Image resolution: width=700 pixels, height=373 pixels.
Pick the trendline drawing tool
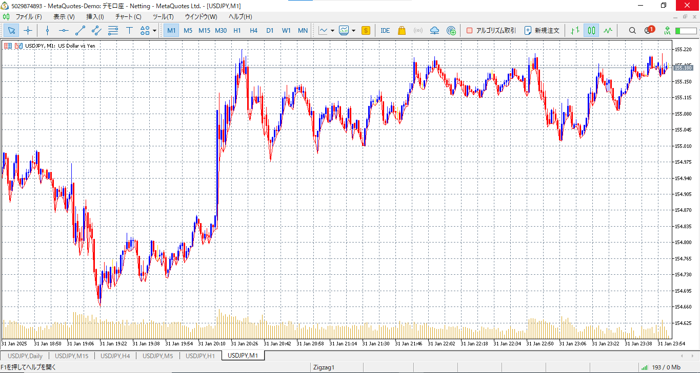(x=80, y=31)
